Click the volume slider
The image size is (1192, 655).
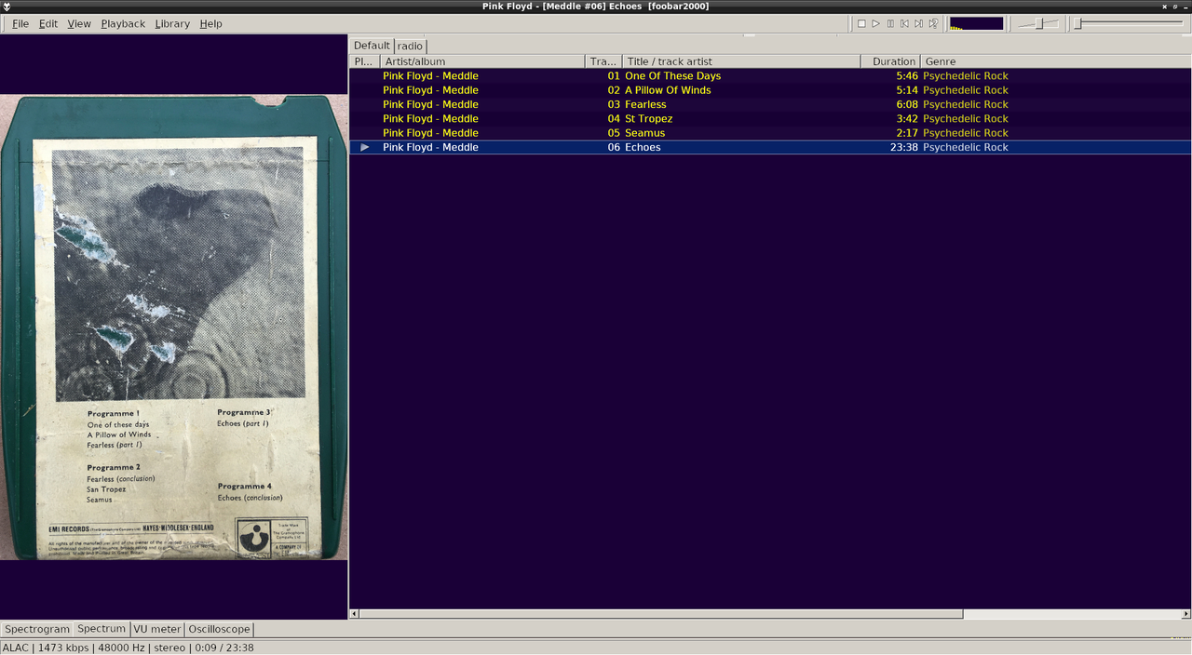coord(1038,23)
